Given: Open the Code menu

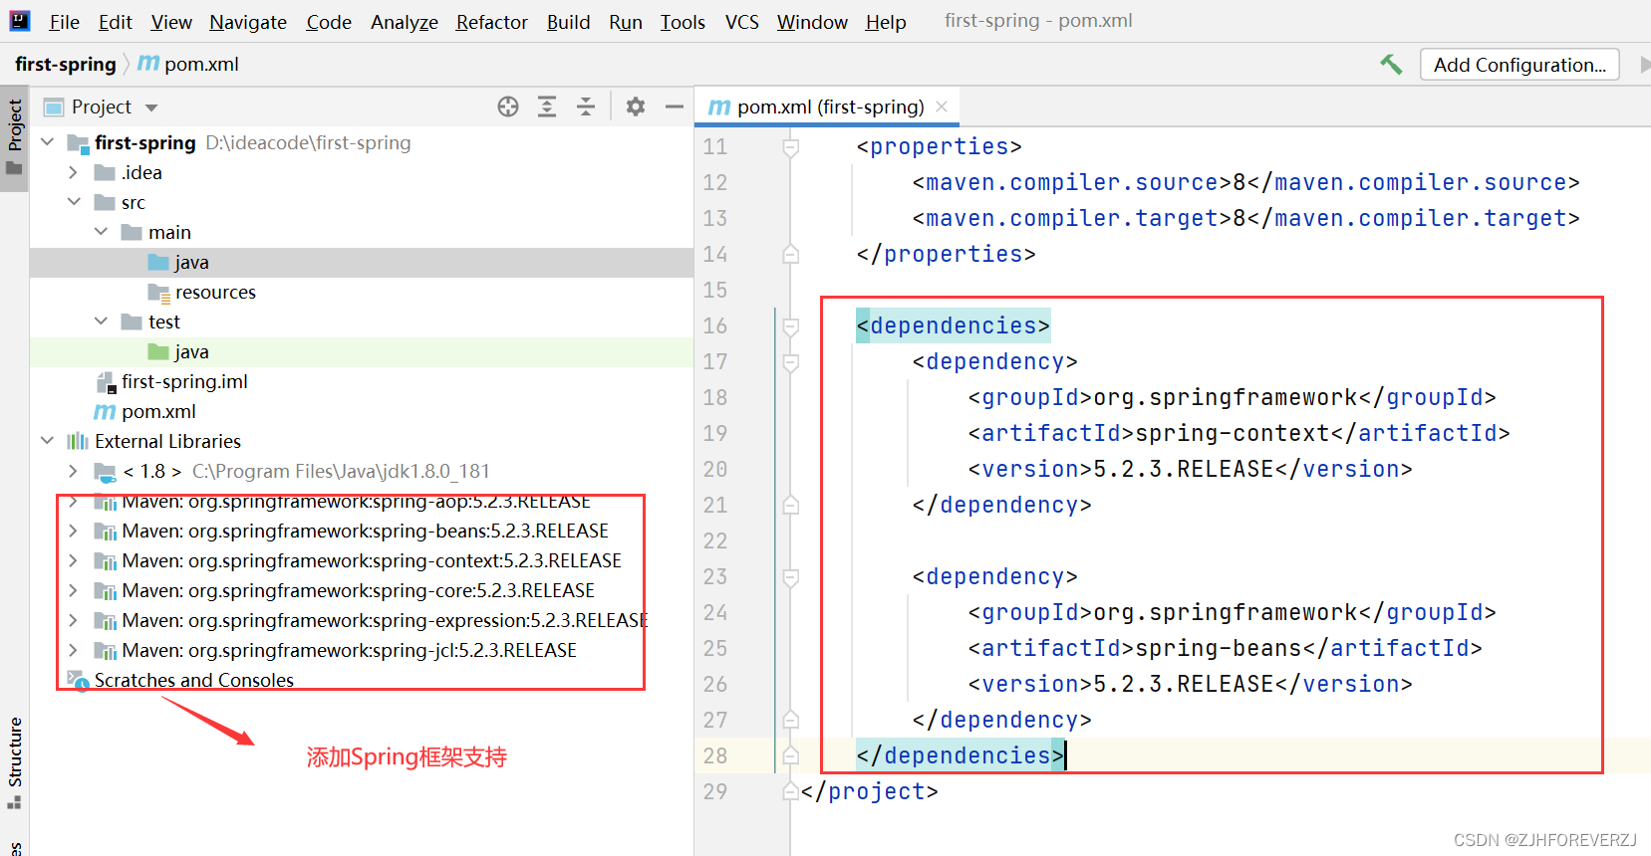Looking at the screenshot, I should pos(329,22).
